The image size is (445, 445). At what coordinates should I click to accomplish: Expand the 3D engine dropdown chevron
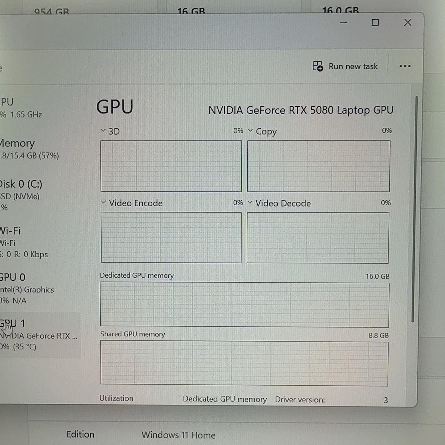pos(103,131)
